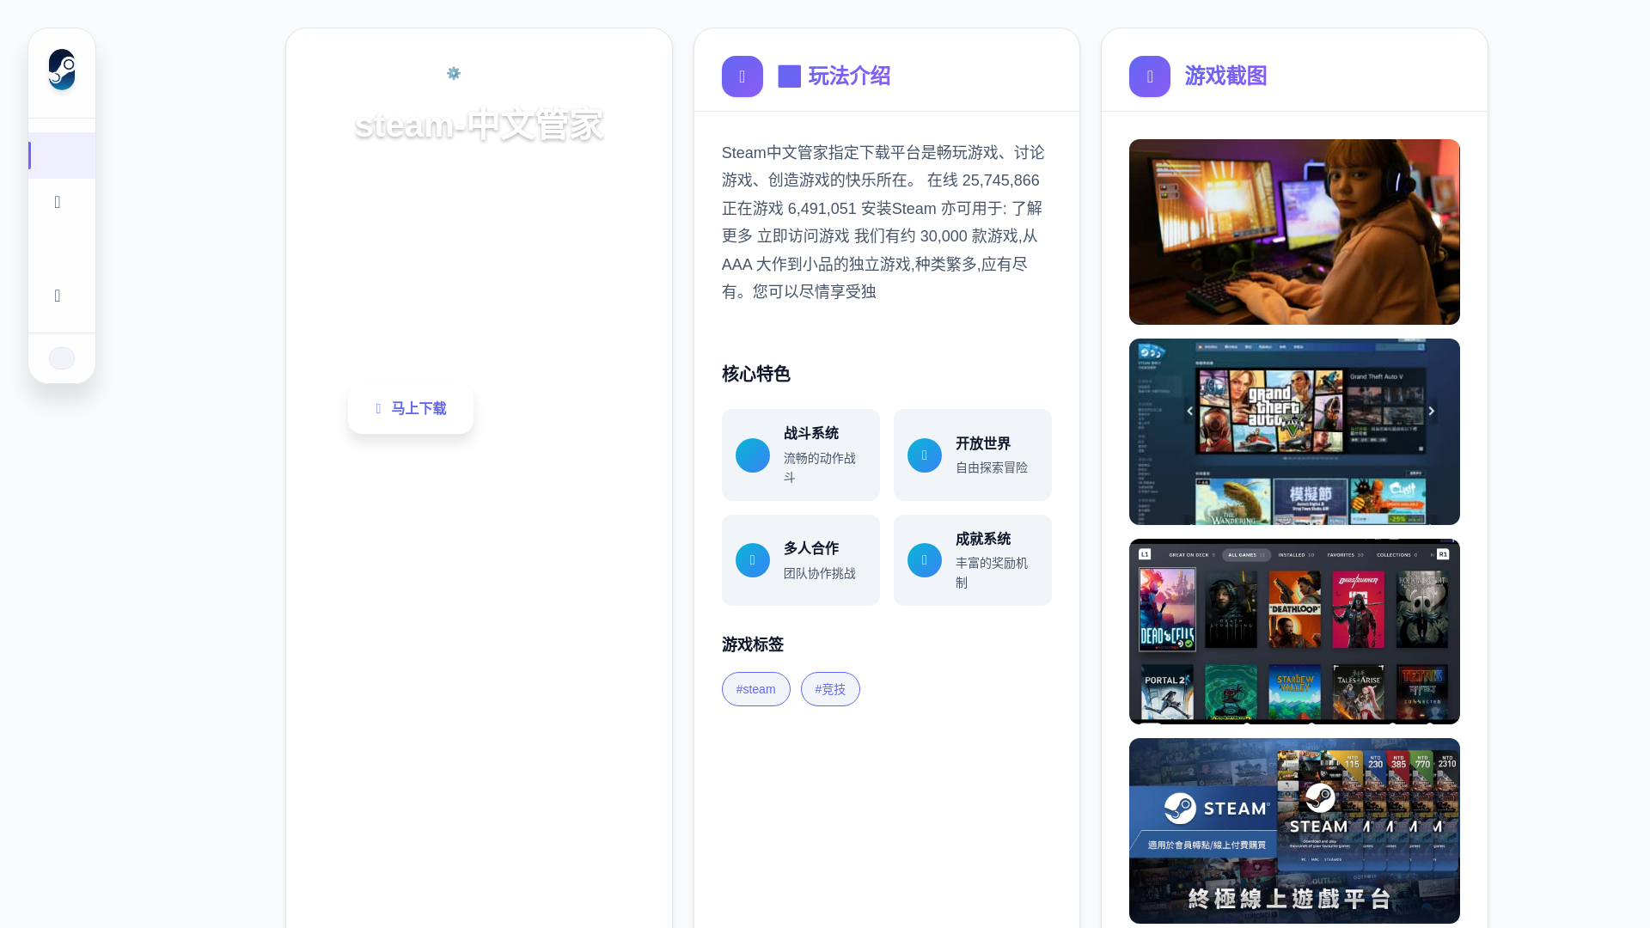Click the 团队协作挑战 description text
The image size is (1650, 928).
(x=820, y=573)
